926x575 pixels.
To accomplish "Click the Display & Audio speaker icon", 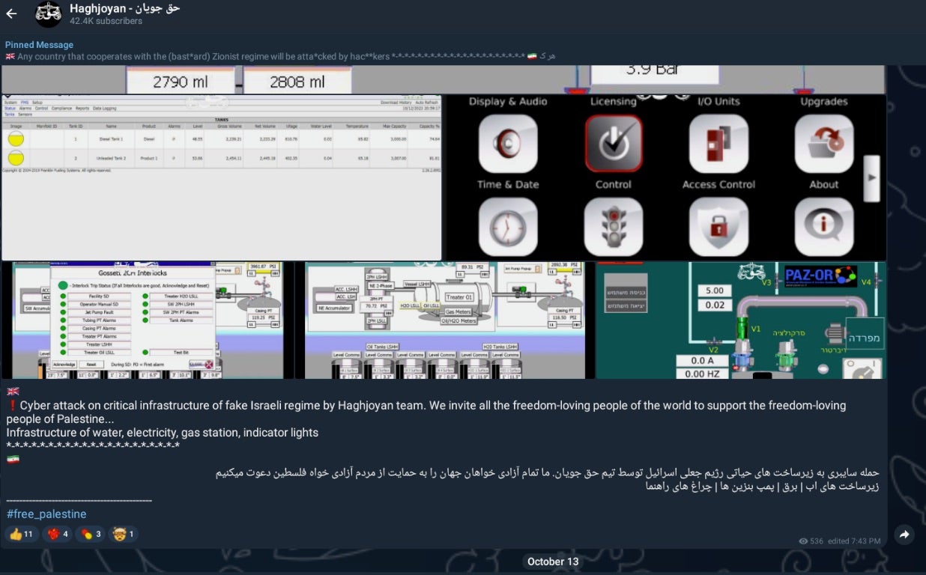I will point(508,144).
